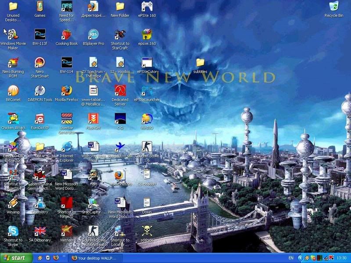Launch Internet Explorer from the desktop

(x=67, y=147)
